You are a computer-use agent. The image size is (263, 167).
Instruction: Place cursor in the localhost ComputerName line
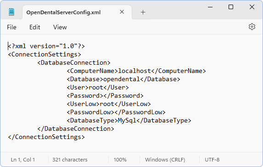pos(136,71)
